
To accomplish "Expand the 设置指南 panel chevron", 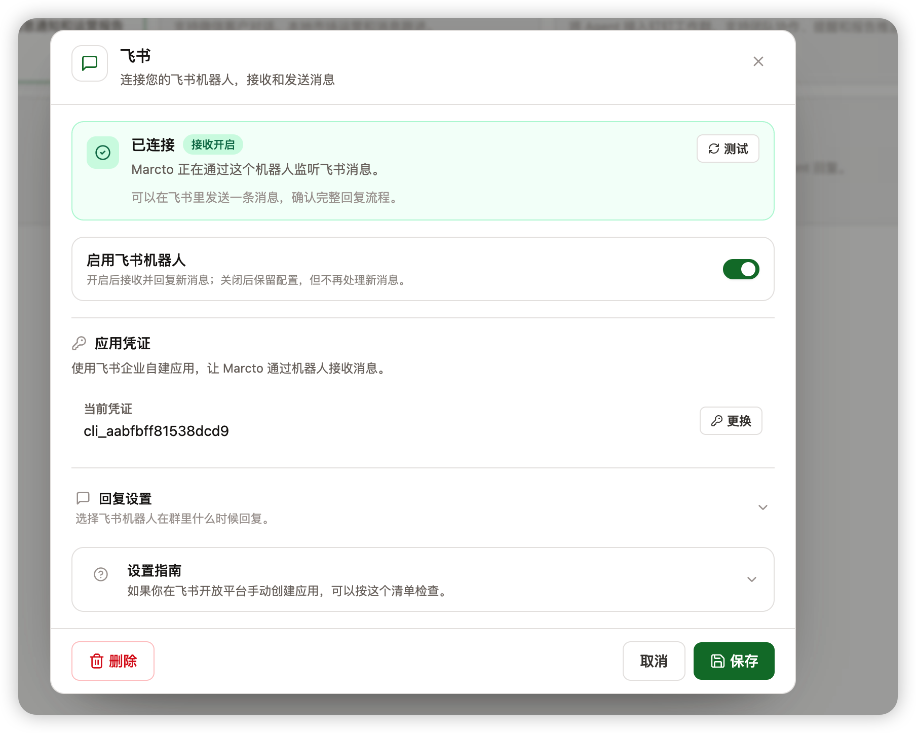I will [x=752, y=579].
